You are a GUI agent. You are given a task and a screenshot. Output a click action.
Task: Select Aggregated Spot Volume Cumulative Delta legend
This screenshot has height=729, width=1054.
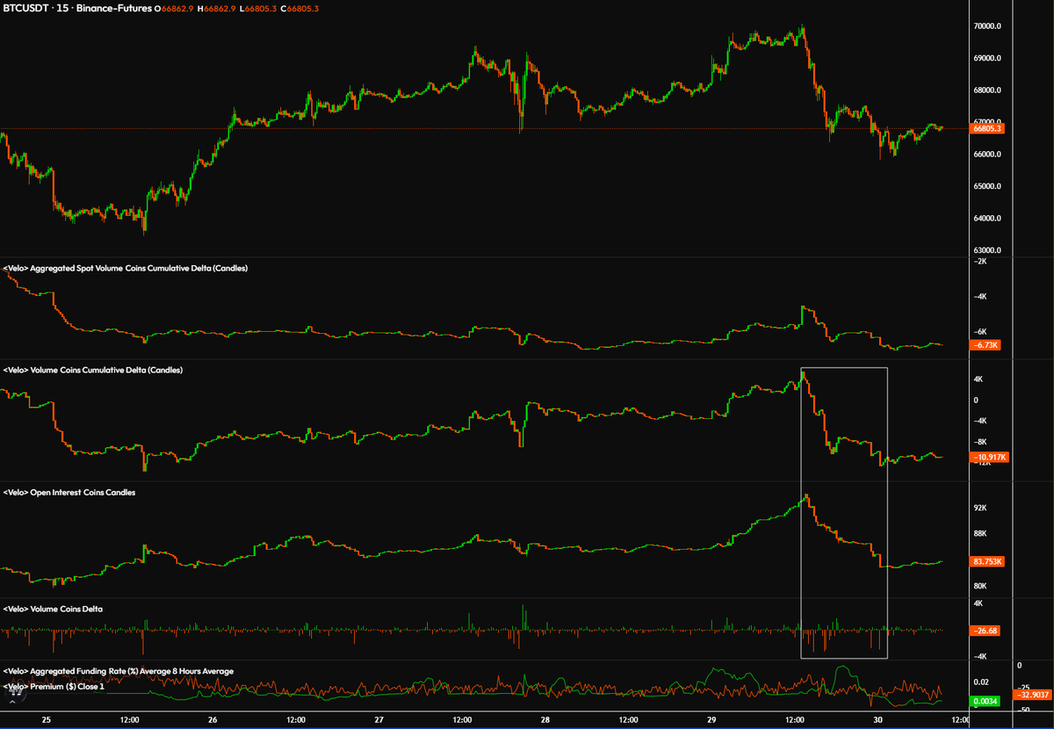[126, 267]
